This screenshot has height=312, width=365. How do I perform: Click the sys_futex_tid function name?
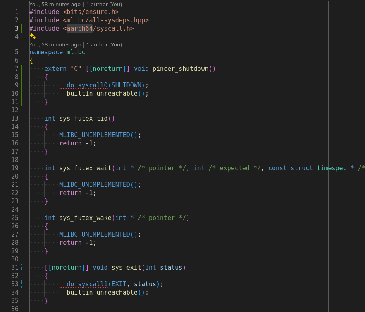click(83, 119)
